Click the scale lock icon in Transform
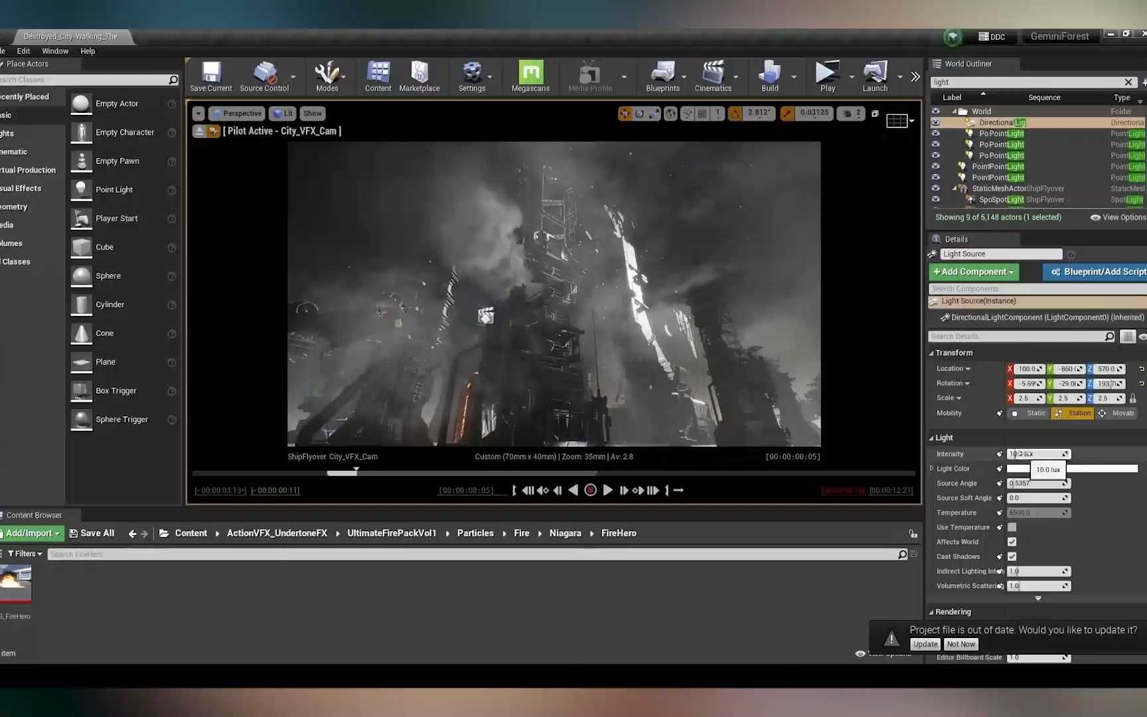Image resolution: width=1147 pixels, height=717 pixels. coord(1133,398)
